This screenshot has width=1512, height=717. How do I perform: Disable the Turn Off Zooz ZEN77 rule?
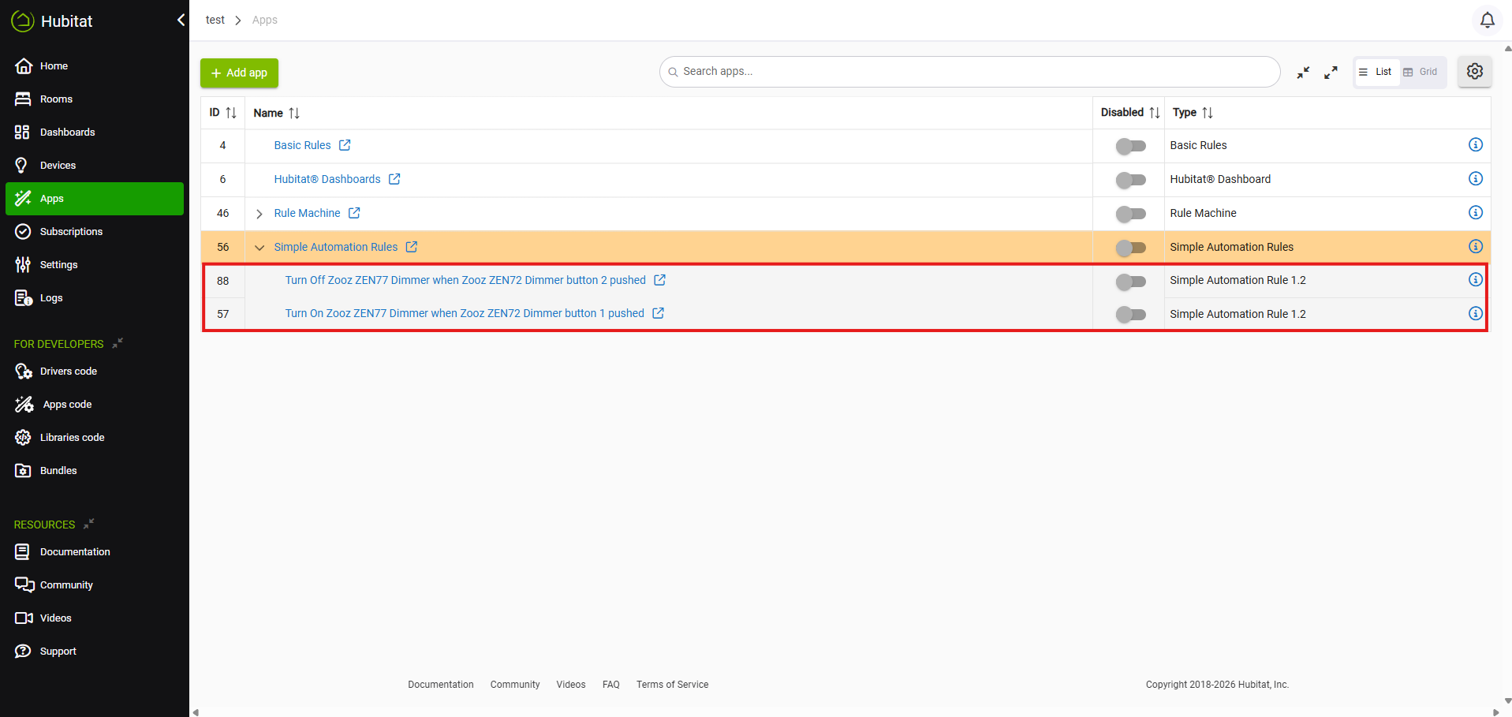point(1130,282)
